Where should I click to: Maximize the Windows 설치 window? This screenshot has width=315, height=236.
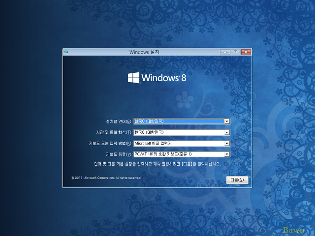[235, 52]
